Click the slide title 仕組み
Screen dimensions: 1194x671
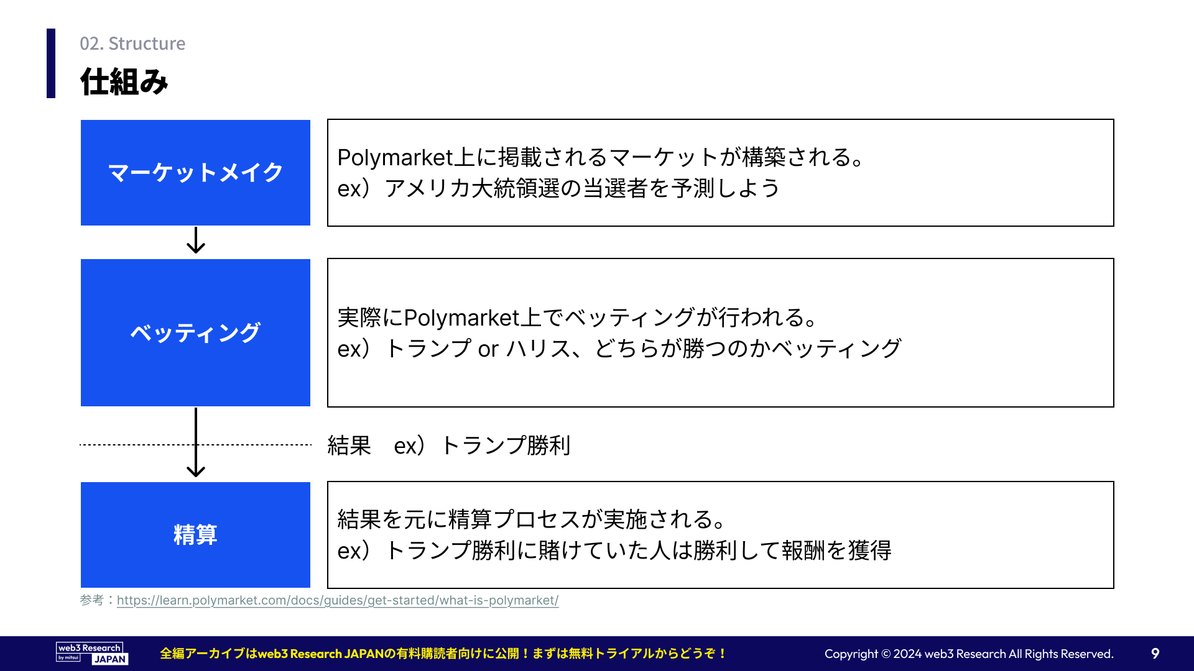click(x=124, y=82)
